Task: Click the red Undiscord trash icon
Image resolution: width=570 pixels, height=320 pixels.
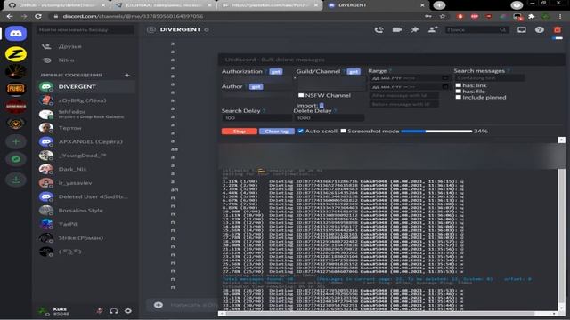Action: pos(558,29)
